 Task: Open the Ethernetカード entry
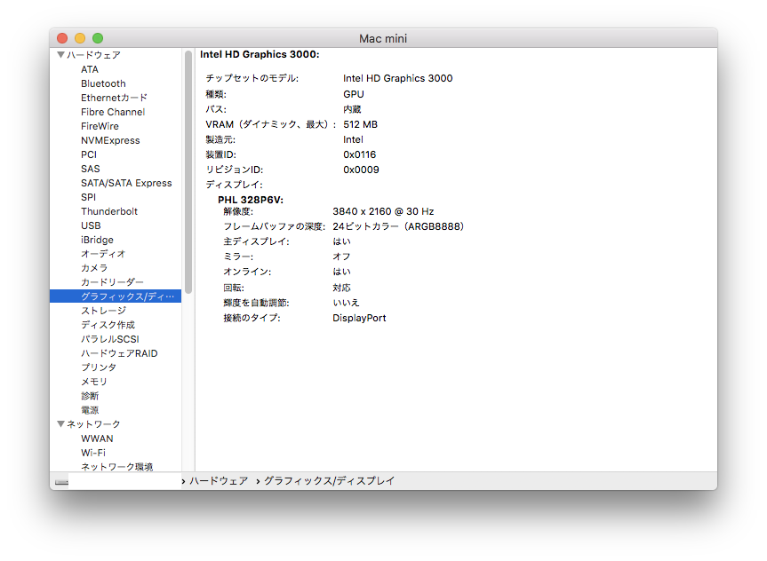coord(114,98)
